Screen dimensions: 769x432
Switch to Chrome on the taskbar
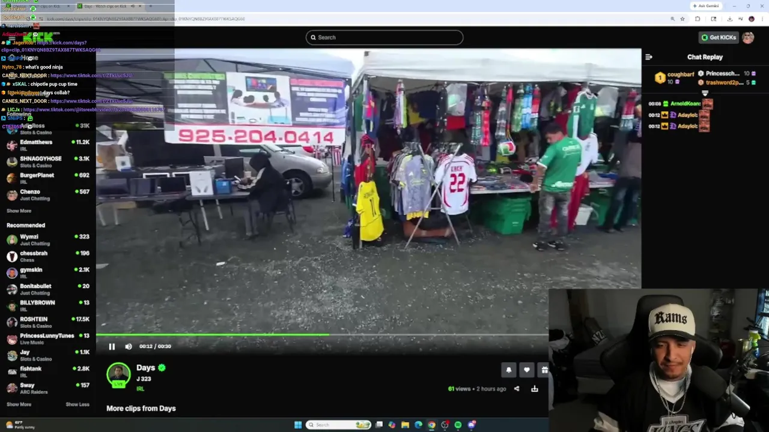point(431,425)
